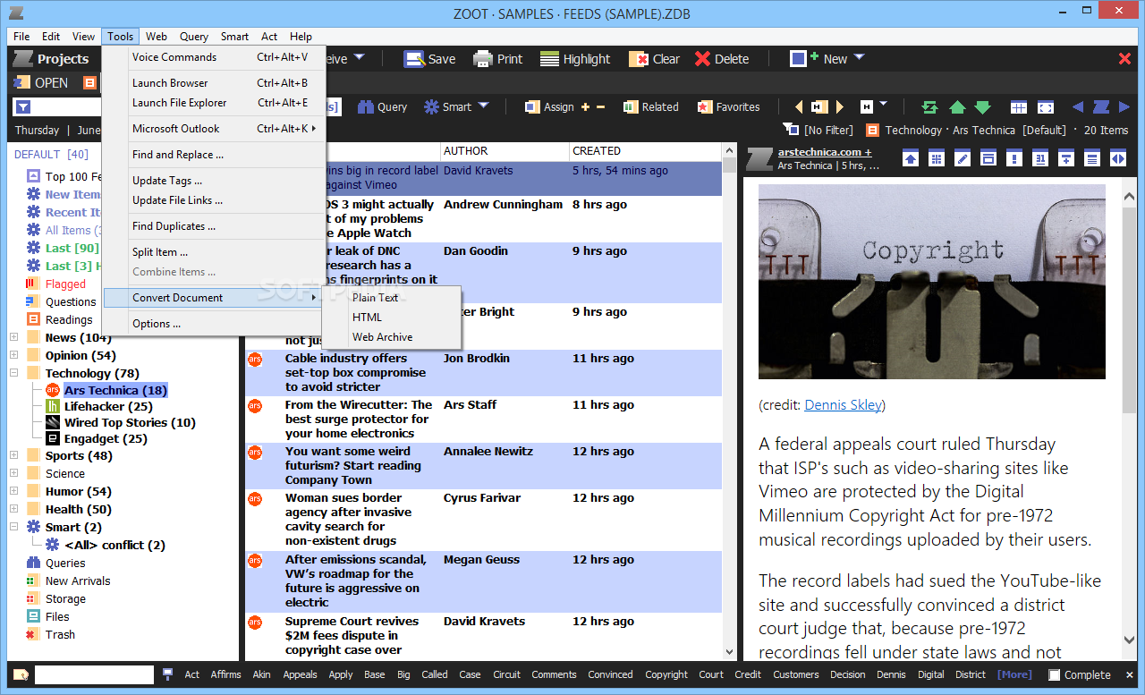Screen dimensions: 1145x695
Task: Click the plus icon next to Assign
Action: tap(586, 106)
